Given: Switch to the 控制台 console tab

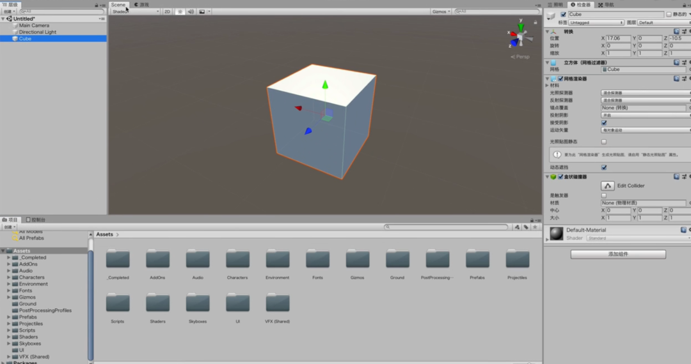Looking at the screenshot, I should [x=36, y=220].
